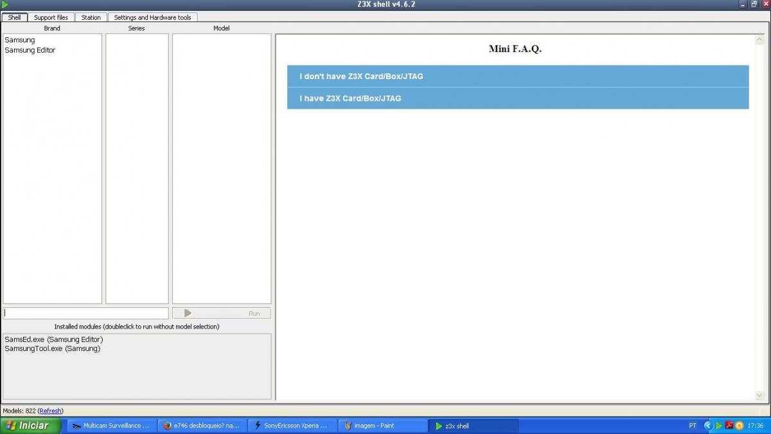
Task: Switch to imagem - Paint taskbar window
Action: coord(382,426)
